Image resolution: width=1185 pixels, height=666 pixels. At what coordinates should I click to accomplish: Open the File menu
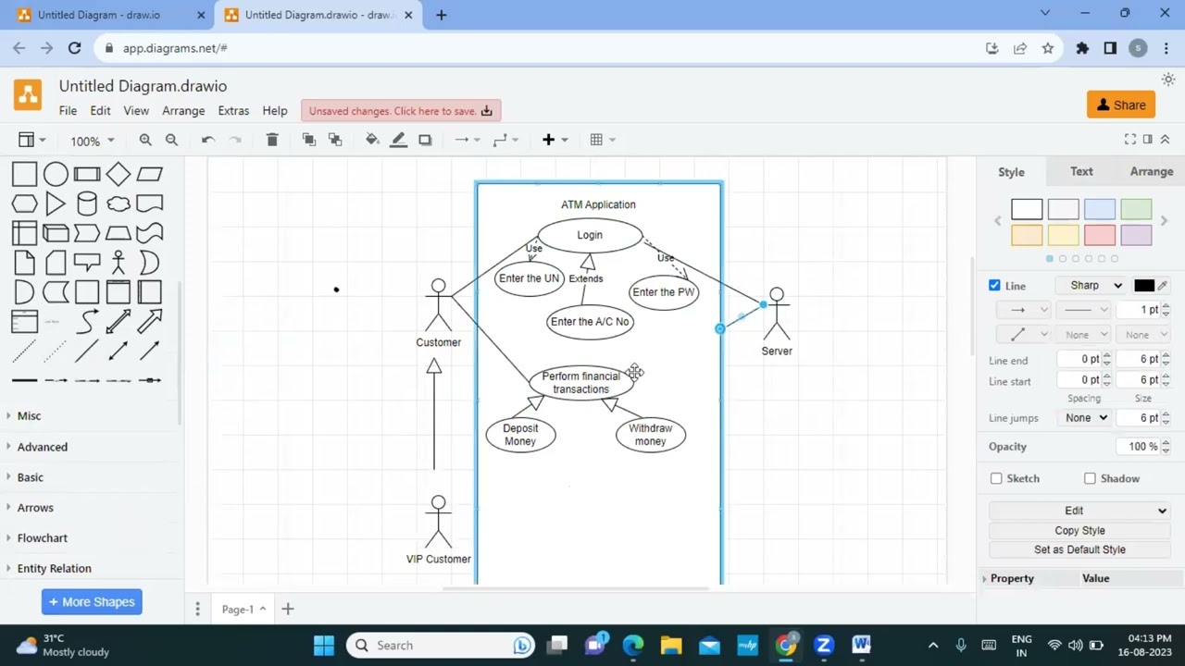coord(68,111)
